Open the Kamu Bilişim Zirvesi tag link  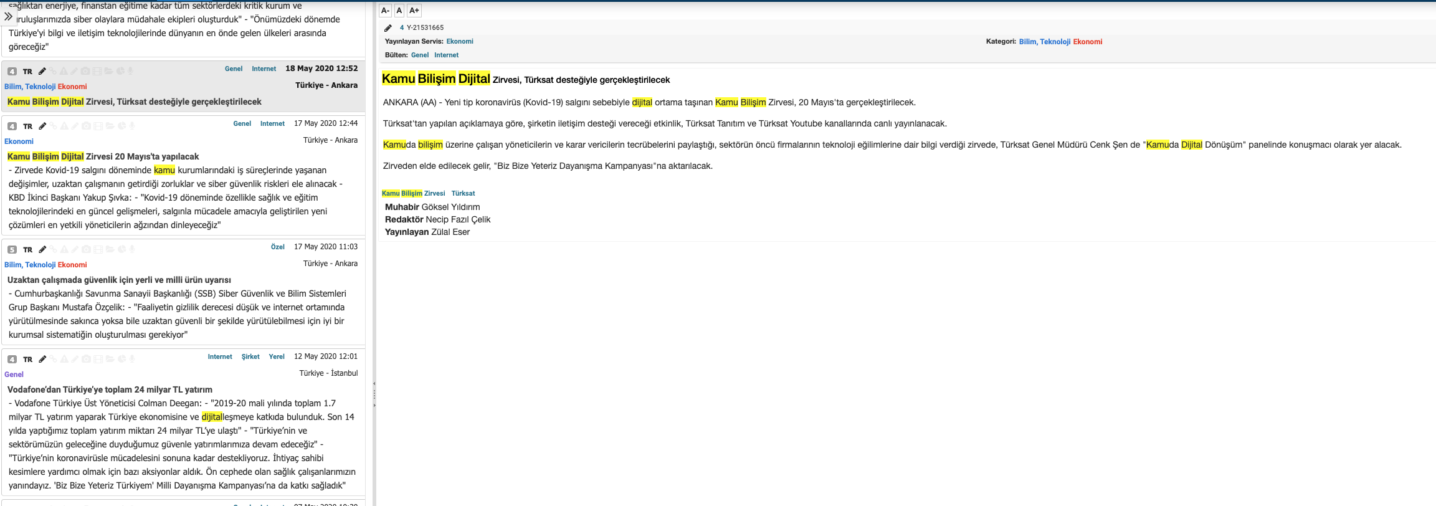pos(413,193)
